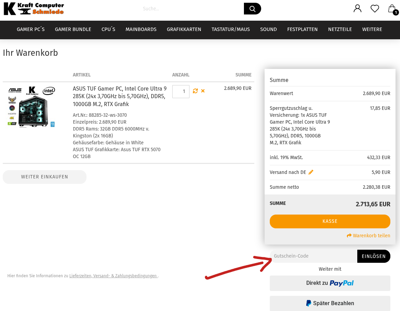Remove the item with the X icon
This screenshot has width=400, height=311.
(203, 91)
